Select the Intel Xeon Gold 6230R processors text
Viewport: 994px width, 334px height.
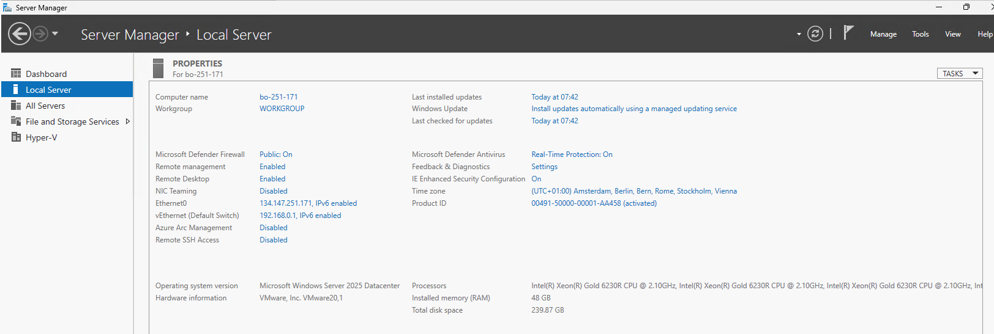click(x=757, y=286)
